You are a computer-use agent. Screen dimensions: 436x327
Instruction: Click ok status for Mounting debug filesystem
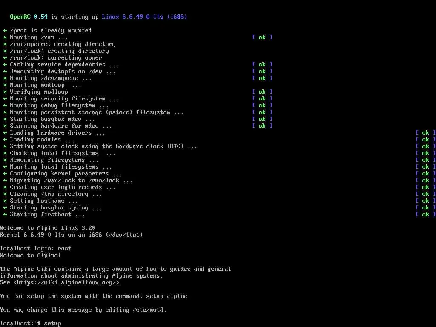point(262,106)
